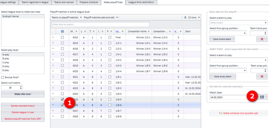Toggle the P. column checkbox in the Final row
Screen dimensions: 269x128
pos(110,37)
